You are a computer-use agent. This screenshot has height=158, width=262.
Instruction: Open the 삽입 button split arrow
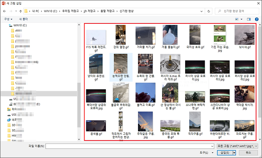pos(234,152)
